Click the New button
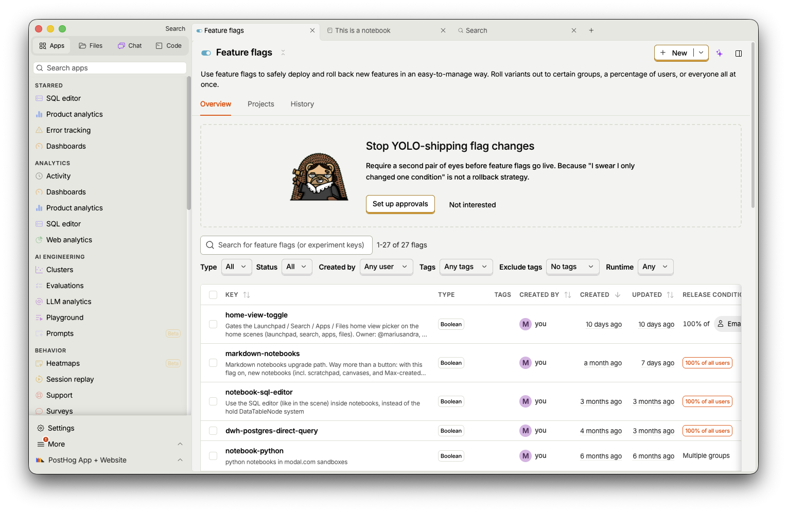787x512 pixels. point(674,52)
